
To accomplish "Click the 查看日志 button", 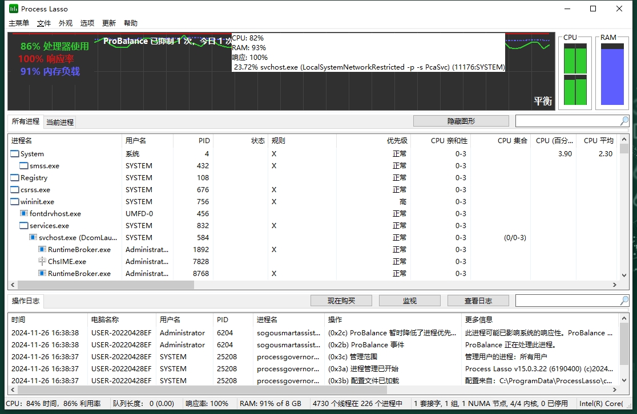I will tap(478, 301).
